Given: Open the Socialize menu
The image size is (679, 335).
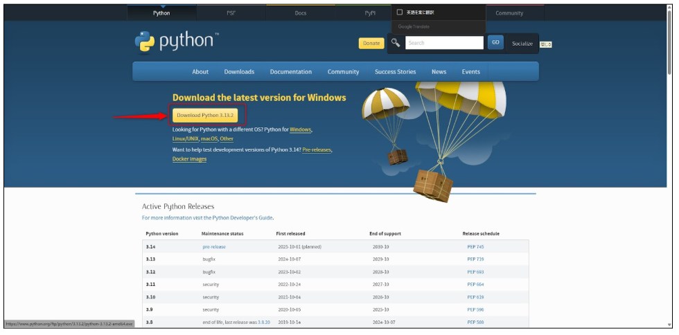Looking at the screenshot, I should point(522,44).
